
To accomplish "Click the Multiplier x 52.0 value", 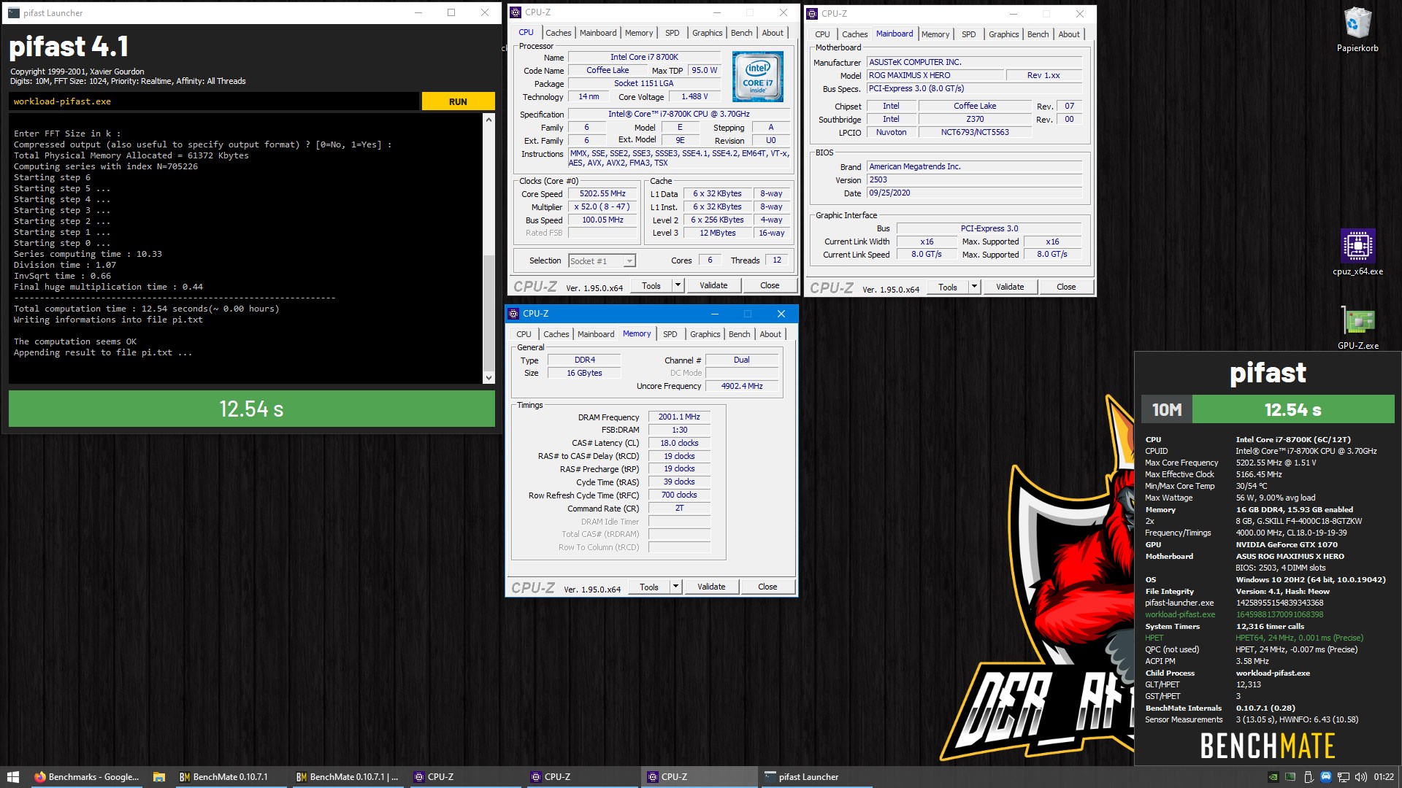I will [x=602, y=207].
